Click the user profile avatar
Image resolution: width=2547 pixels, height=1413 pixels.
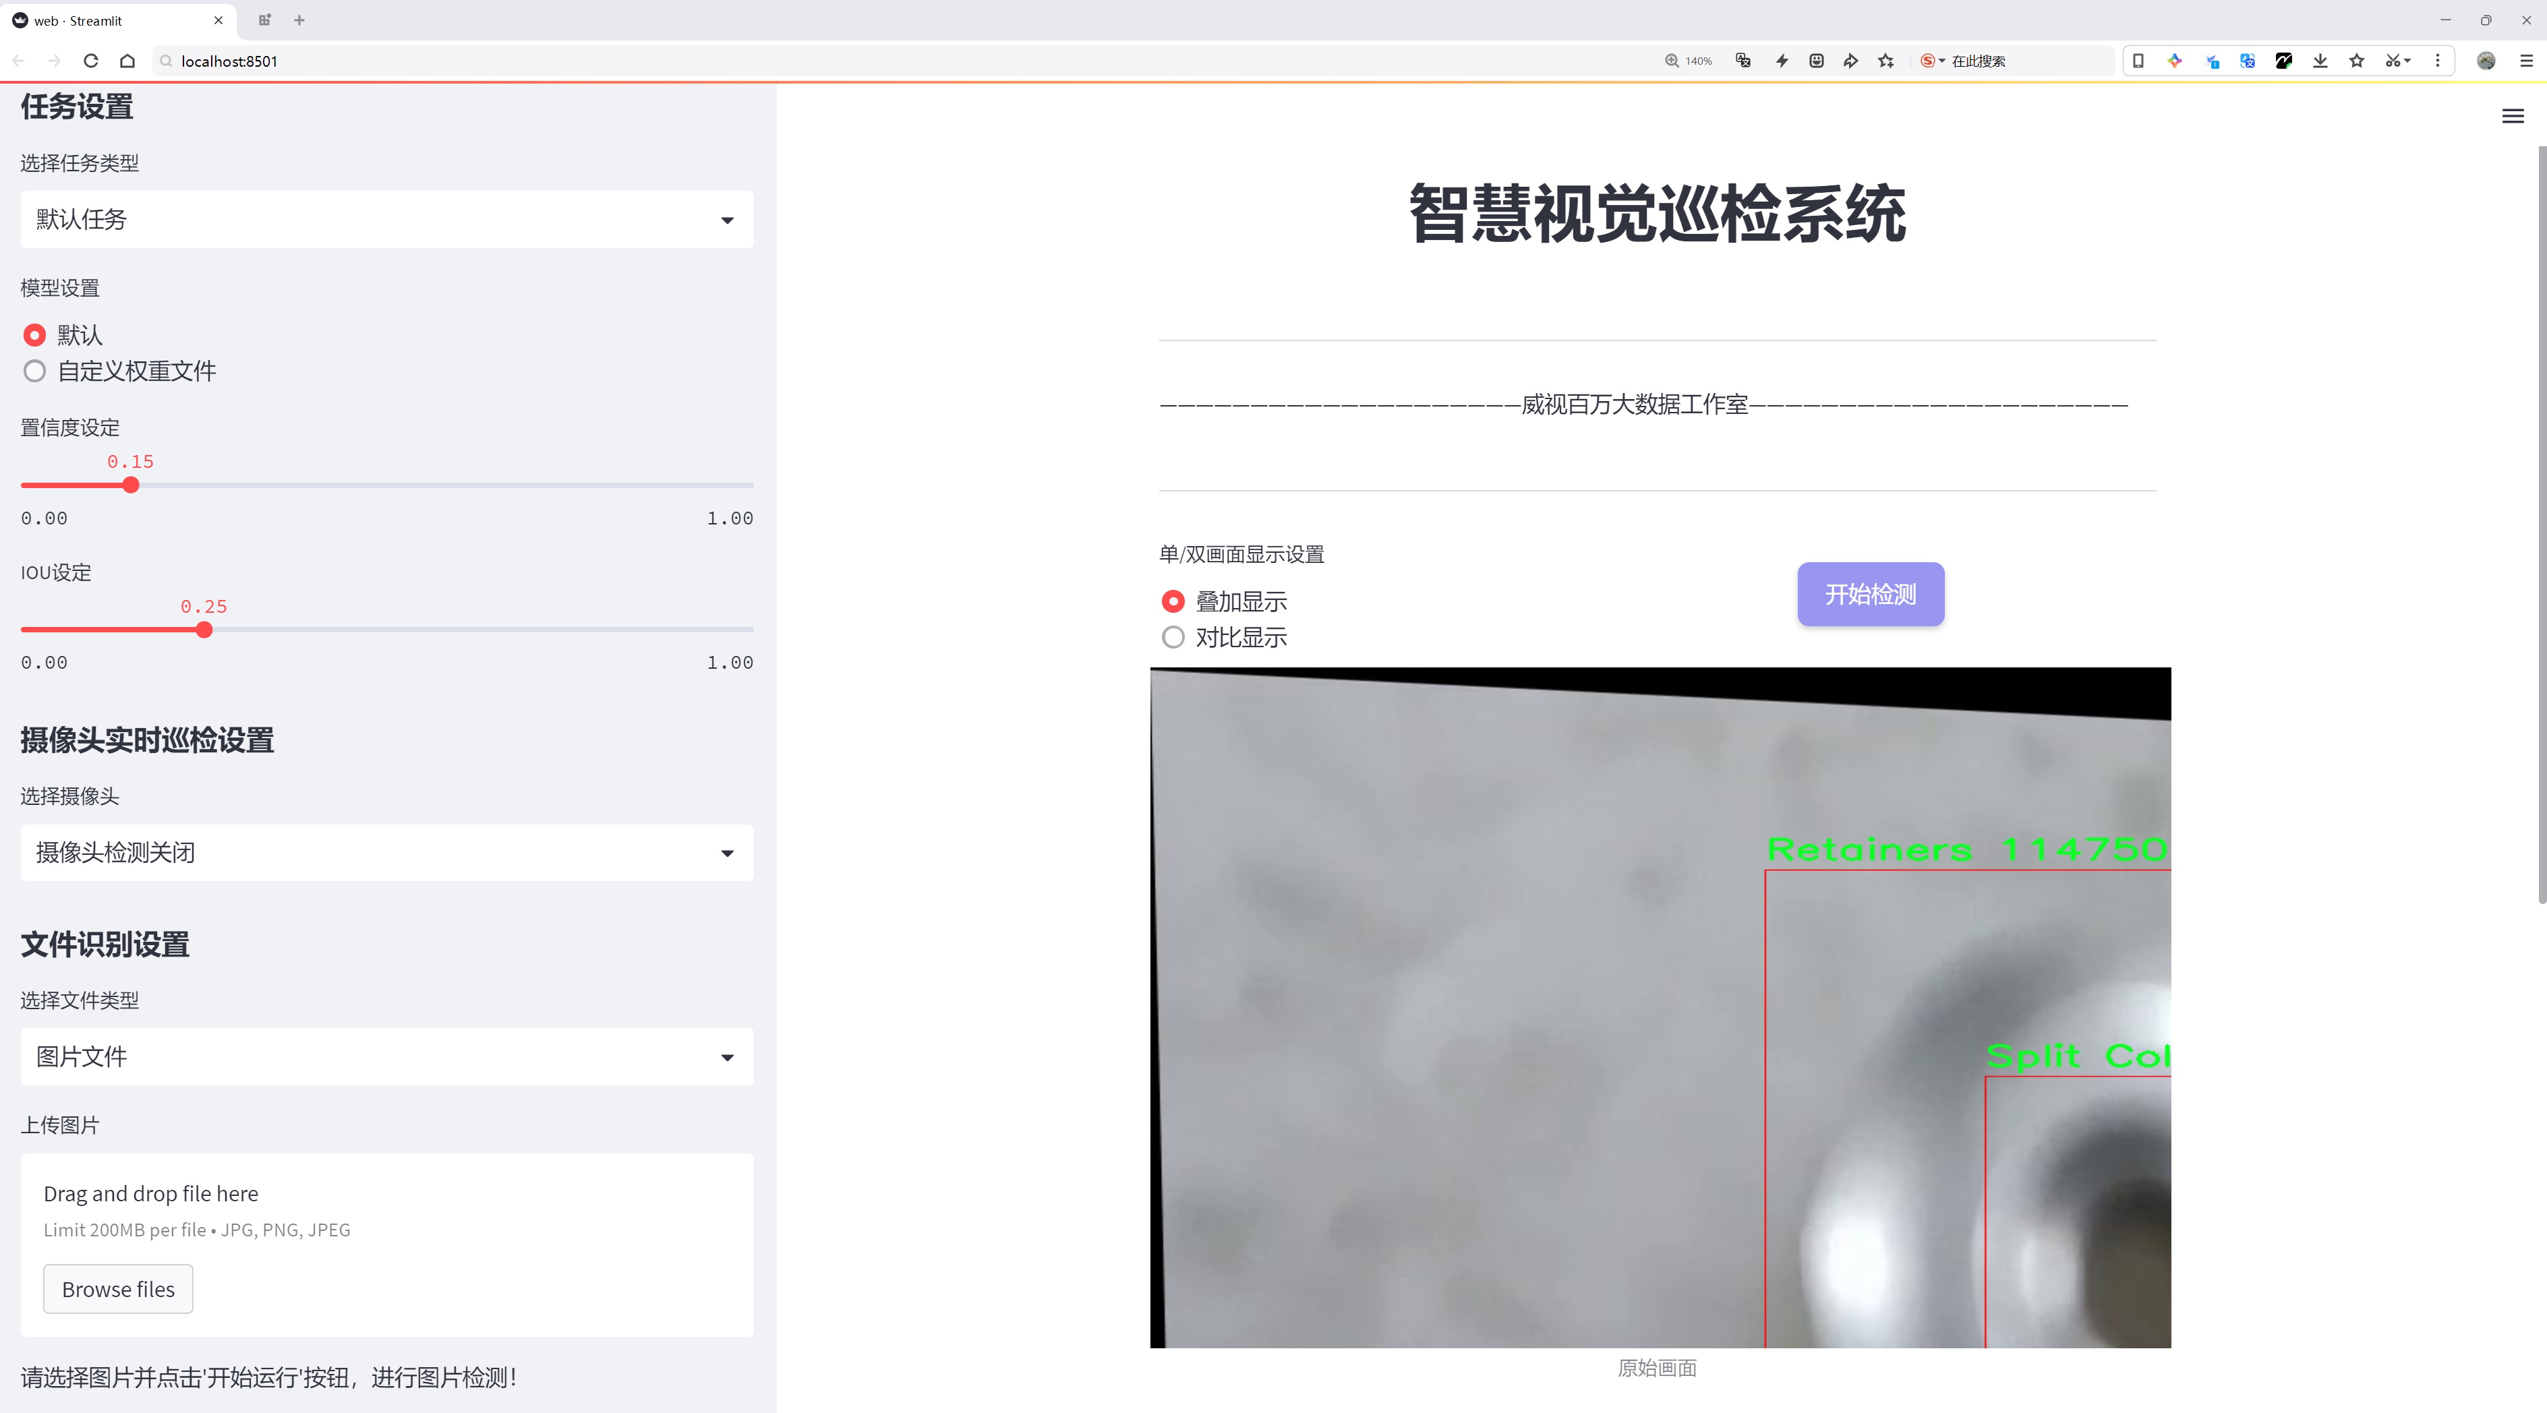(x=2486, y=60)
